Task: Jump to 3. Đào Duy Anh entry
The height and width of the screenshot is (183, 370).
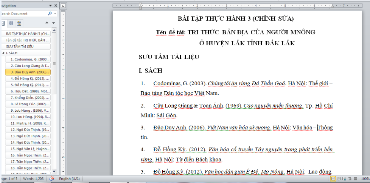Action: pos(28,72)
